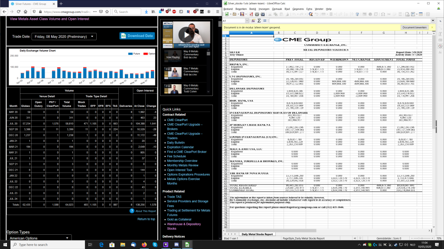
Task: Show hidden system tray icons
Action: tap(359, 245)
